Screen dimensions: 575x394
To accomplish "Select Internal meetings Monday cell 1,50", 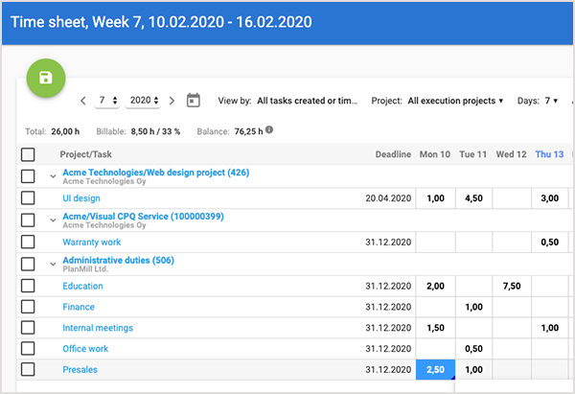I will pos(435,328).
